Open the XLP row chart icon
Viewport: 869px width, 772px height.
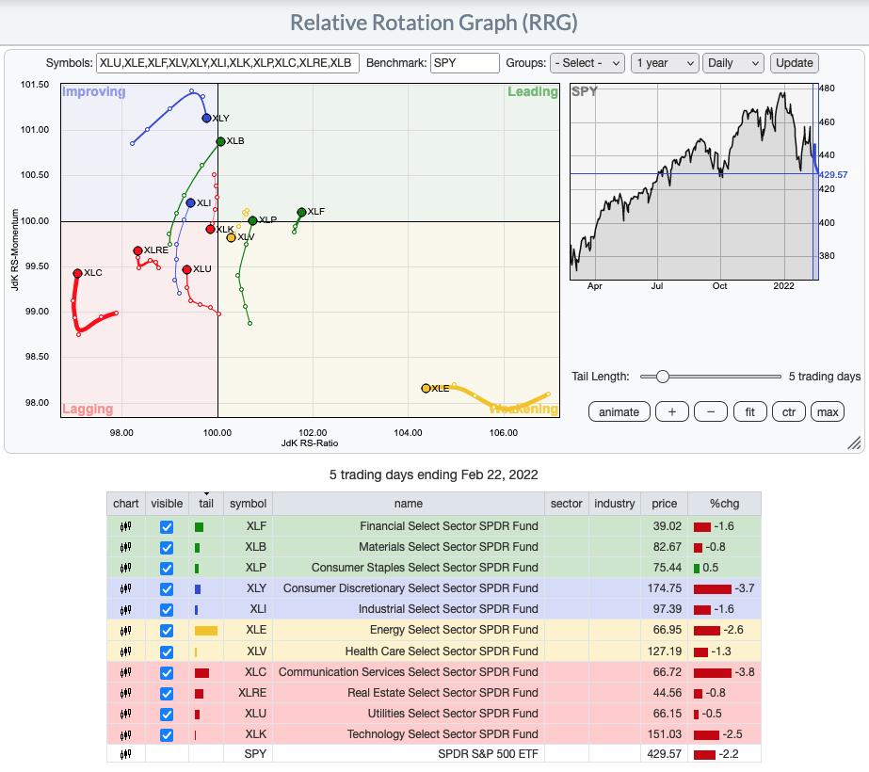[x=126, y=568]
